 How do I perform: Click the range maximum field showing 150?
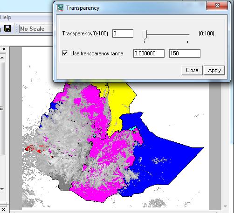(185, 53)
